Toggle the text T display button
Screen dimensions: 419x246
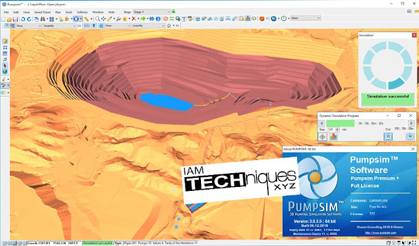(94, 26)
